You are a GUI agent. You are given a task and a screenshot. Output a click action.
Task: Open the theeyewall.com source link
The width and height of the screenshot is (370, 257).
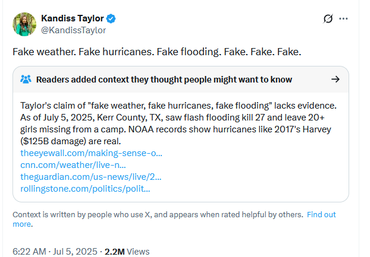pyautogui.click(x=91, y=153)
